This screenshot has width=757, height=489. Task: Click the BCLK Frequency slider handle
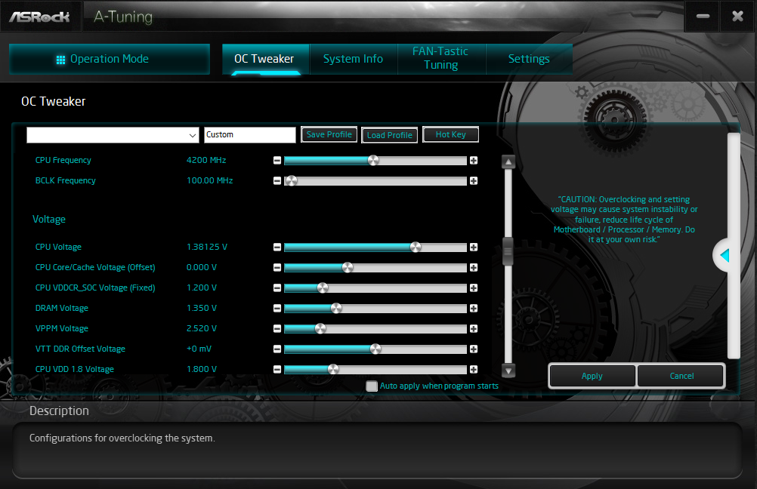(x=291, y=181)
